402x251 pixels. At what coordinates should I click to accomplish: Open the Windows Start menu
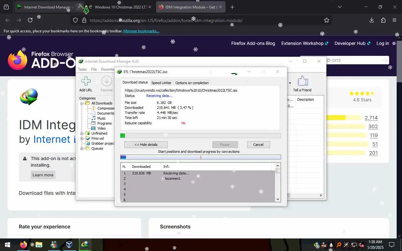[x=8, y=245]
